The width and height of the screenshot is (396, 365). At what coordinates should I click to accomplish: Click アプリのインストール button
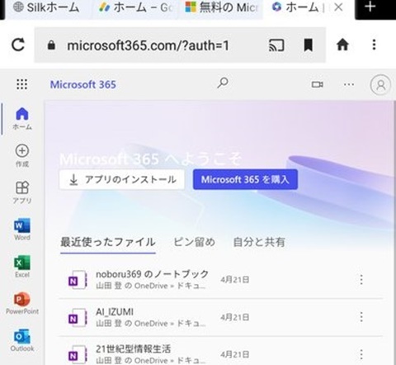122,180
